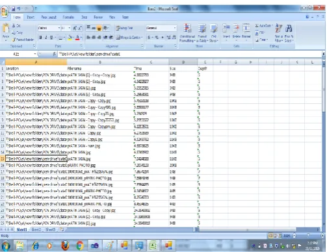Toggle Align Text Left

(88, 38)
